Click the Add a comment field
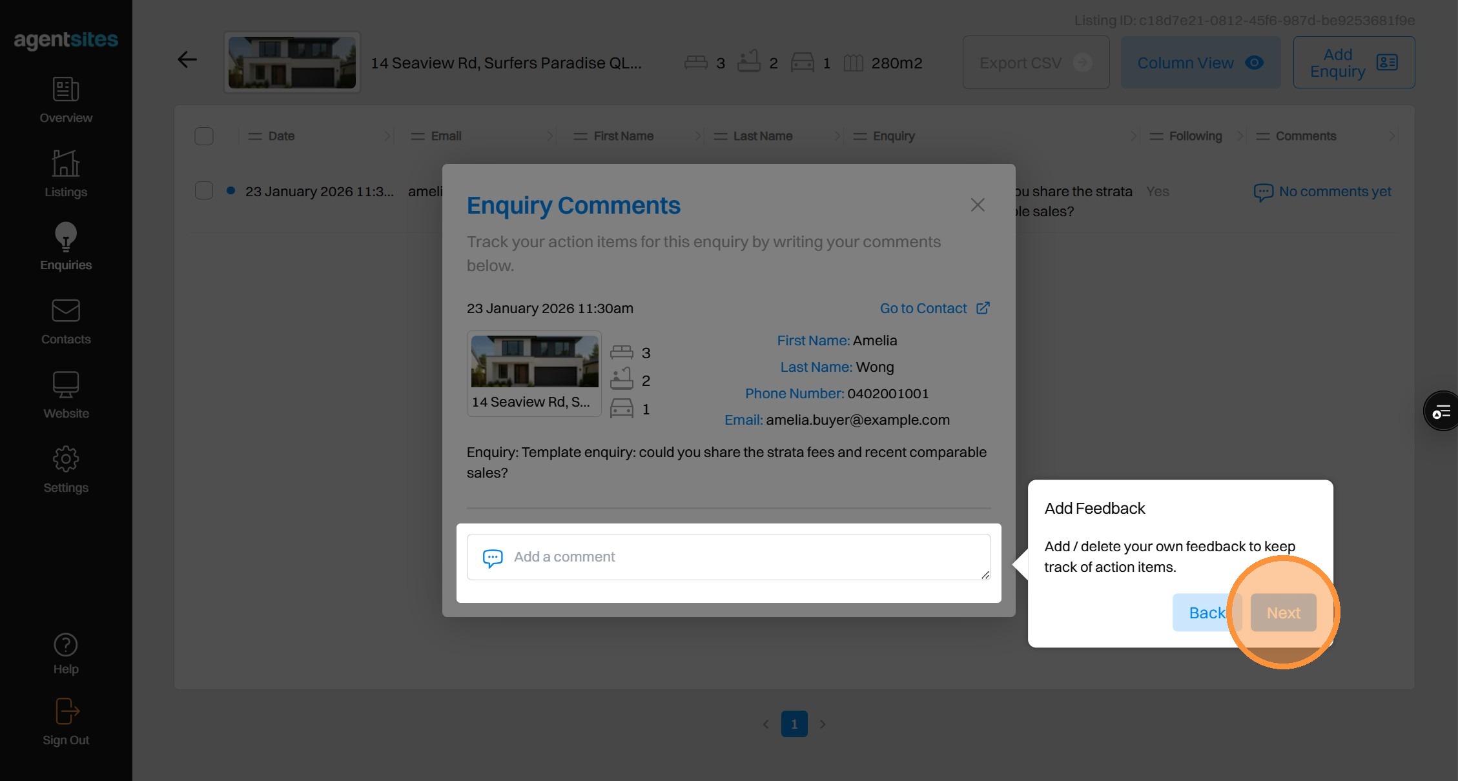1458x781 pixels. click(728, 557)
